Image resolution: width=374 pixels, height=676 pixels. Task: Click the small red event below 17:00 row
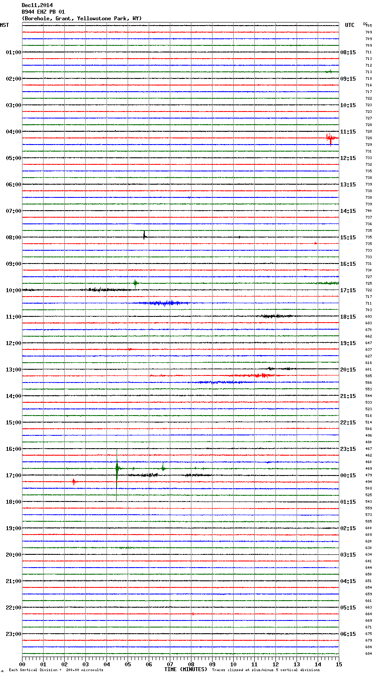click(74, 482)
